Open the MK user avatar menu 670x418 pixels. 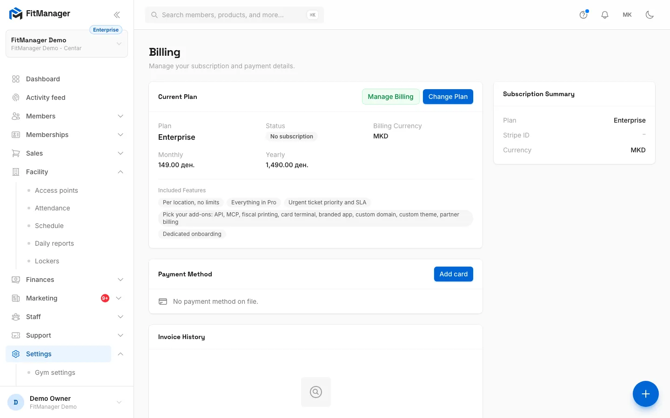point(627,15)
